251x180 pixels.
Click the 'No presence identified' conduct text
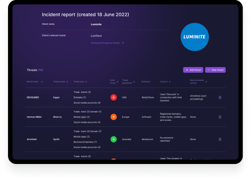click(166, 139)
